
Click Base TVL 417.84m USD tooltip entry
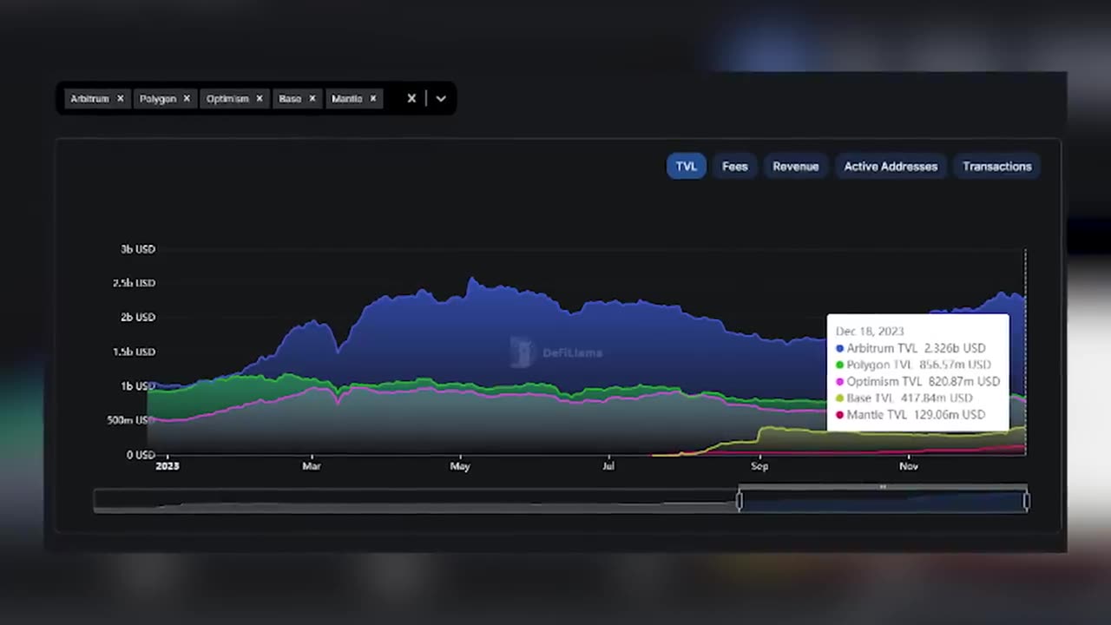click(904, 398)
